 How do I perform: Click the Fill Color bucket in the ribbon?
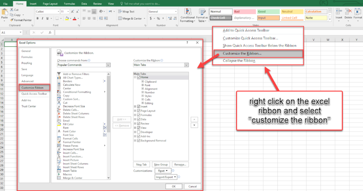click(67, 18)
